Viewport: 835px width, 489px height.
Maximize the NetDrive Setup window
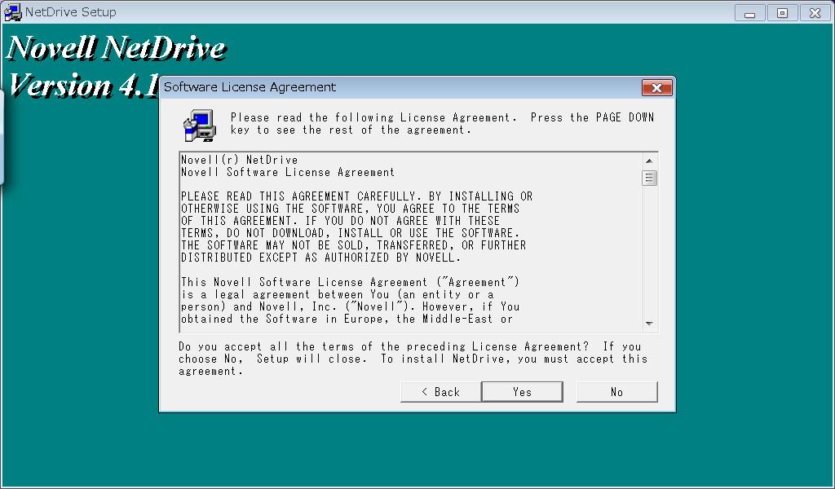click(782, 13)
